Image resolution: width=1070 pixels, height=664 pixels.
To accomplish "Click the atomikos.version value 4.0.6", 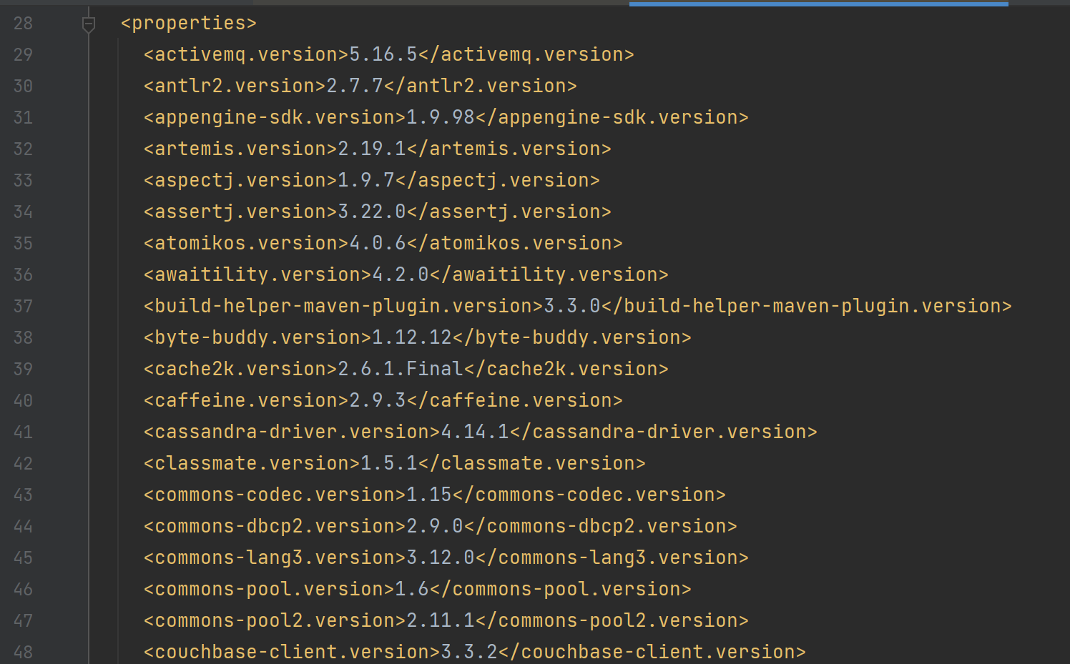I will (378, 243).
